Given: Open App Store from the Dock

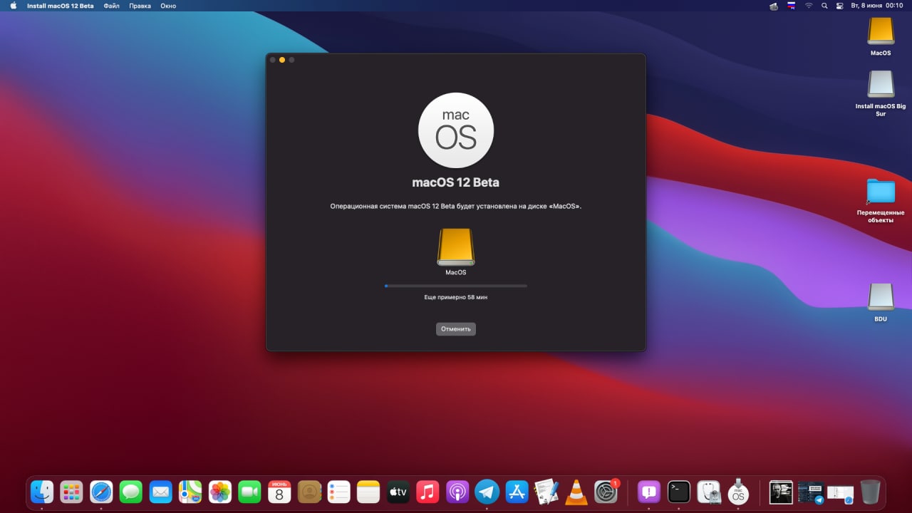Looking at the screenshot, I should 517,492.
